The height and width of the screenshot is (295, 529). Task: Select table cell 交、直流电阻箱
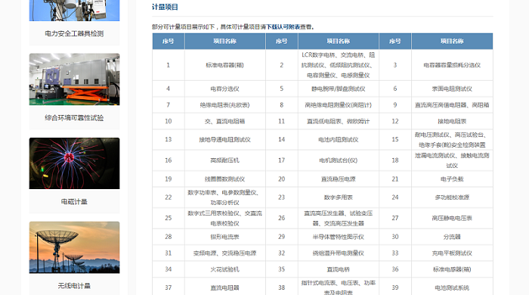[225, 121]
